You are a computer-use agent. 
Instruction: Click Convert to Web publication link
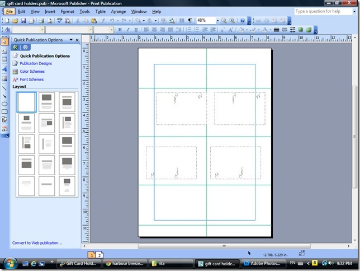click(x=37, y=243)
